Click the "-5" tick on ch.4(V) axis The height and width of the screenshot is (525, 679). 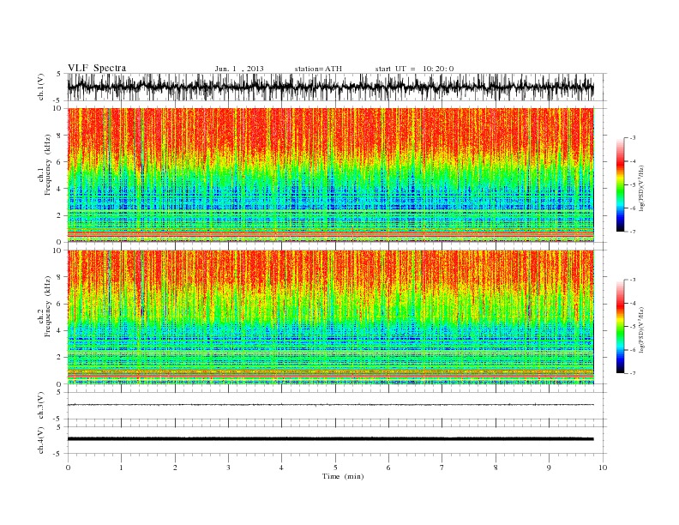(58, 454)
